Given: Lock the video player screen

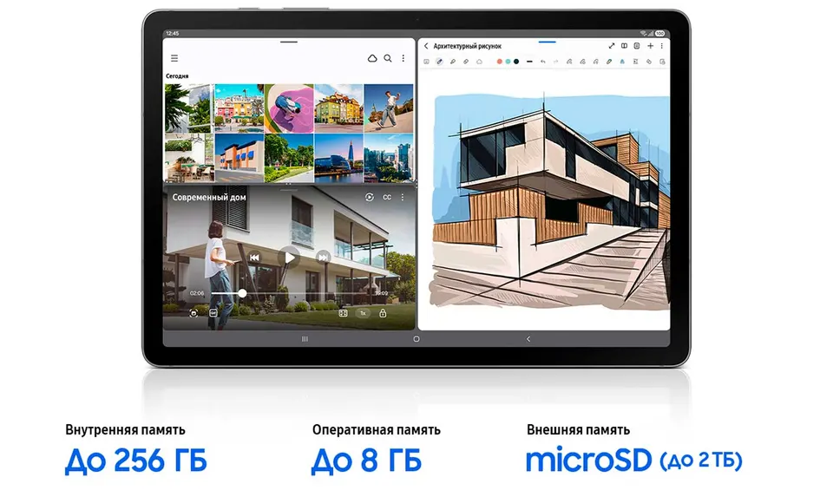Looking at the screenshot, I should click(x=383, y=313).
